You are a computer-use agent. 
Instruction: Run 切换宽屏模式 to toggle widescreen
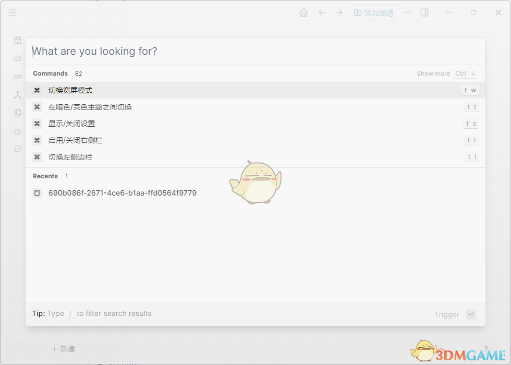70,90
